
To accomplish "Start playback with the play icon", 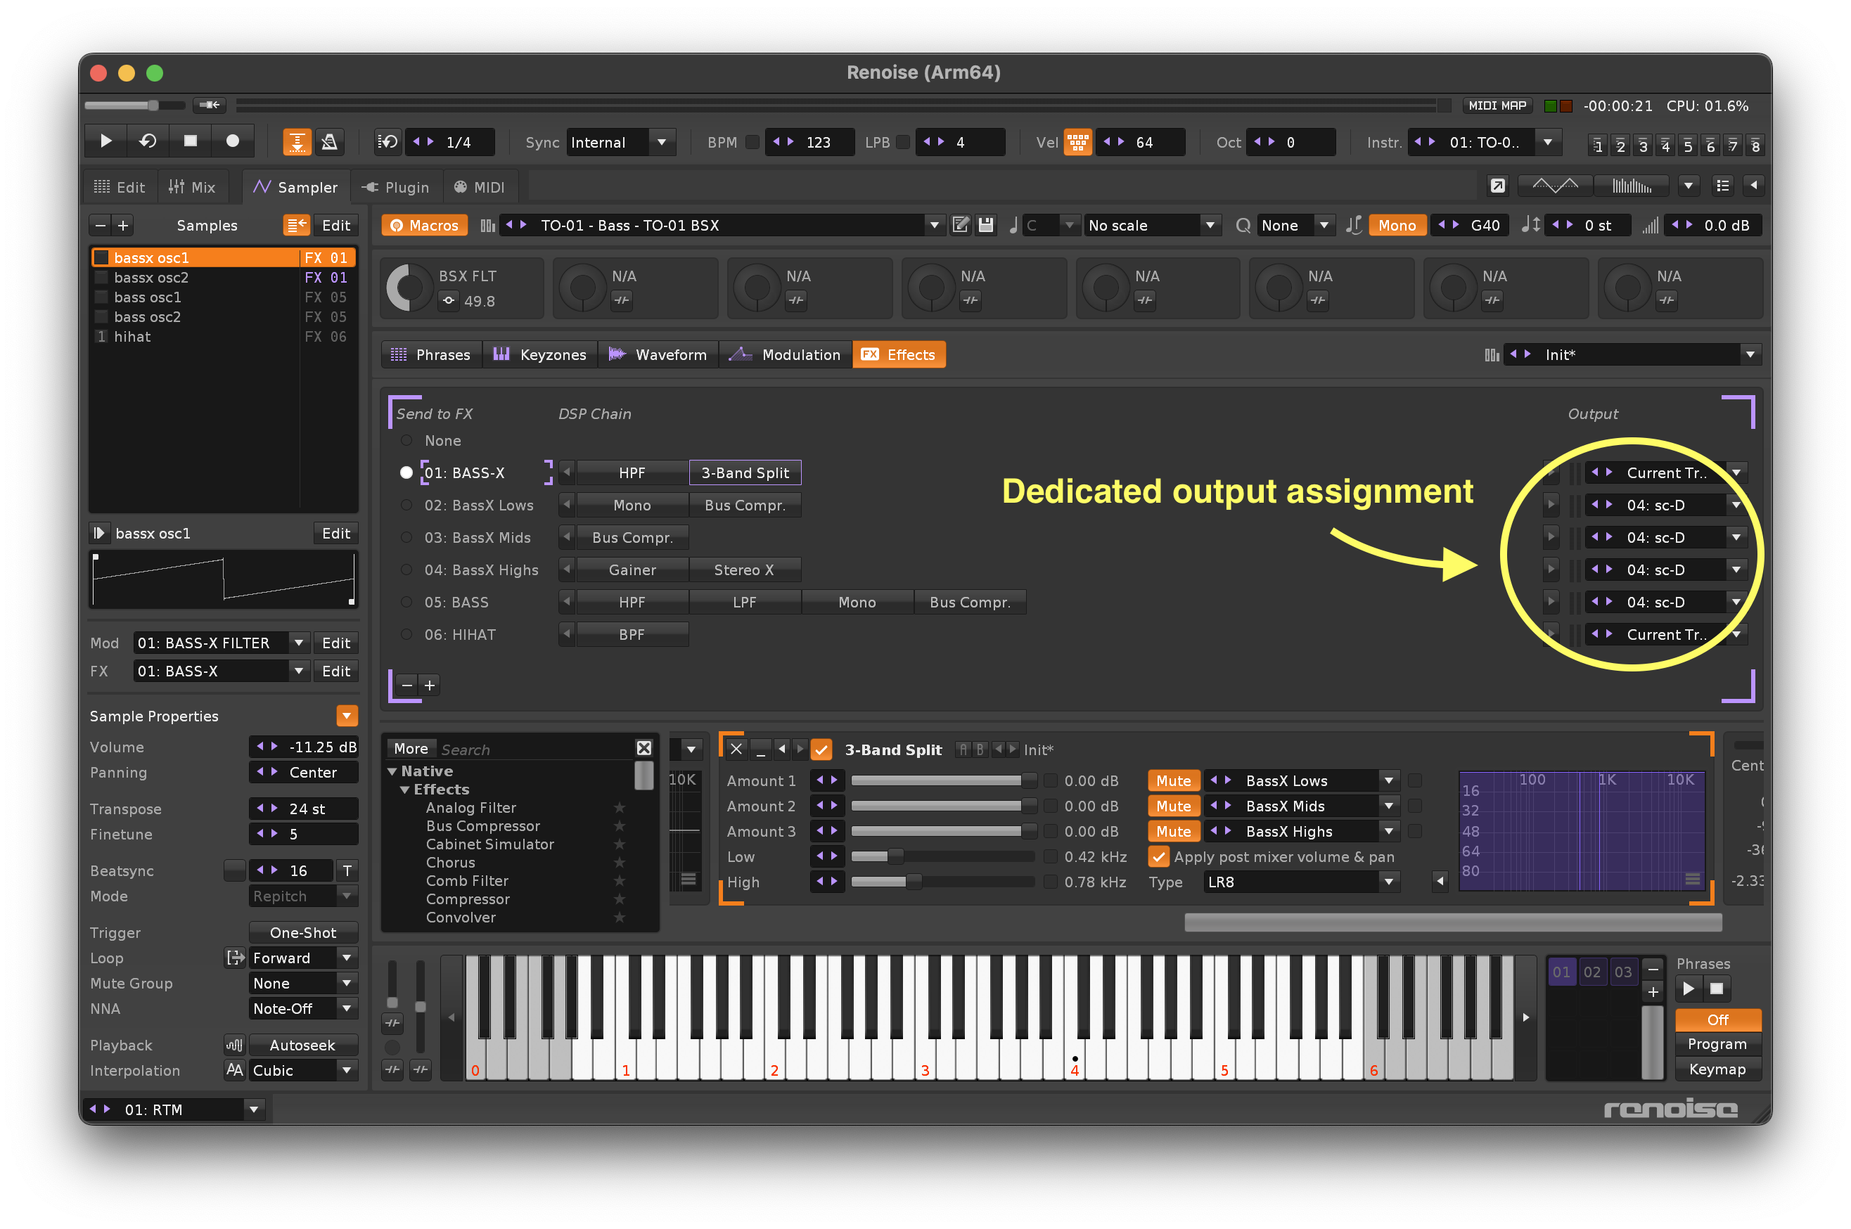I will tap(105, 142).
